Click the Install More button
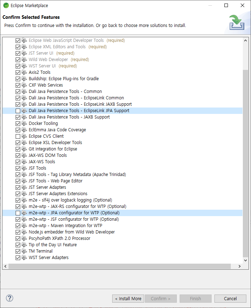251x308 pixels. (x=128, y=298)
